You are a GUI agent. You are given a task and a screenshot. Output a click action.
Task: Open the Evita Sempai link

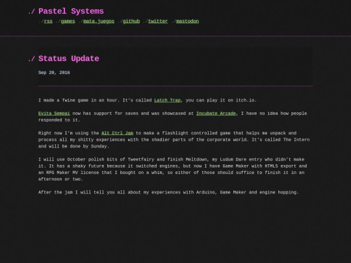click(x=54, y=114)
